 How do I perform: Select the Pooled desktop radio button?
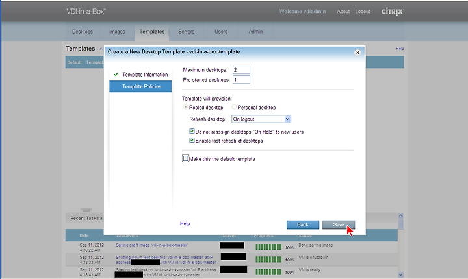click(x=185, y=107)
